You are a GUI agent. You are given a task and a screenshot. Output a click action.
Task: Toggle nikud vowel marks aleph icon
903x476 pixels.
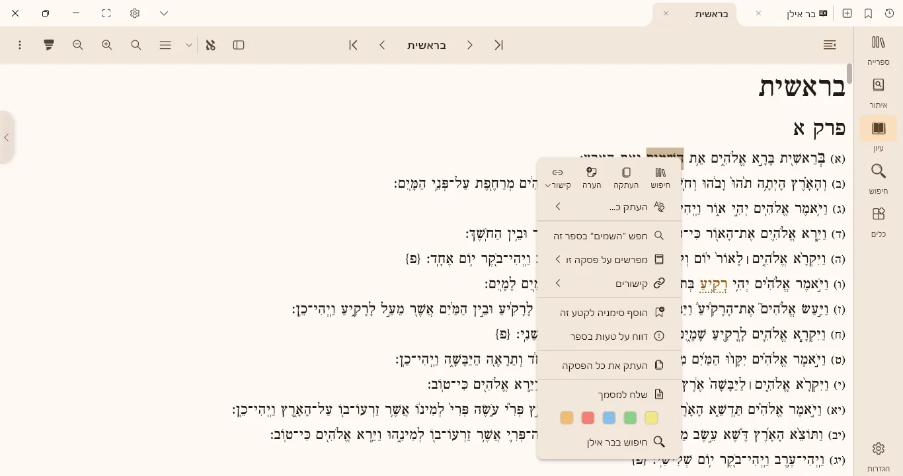[210, 45]
